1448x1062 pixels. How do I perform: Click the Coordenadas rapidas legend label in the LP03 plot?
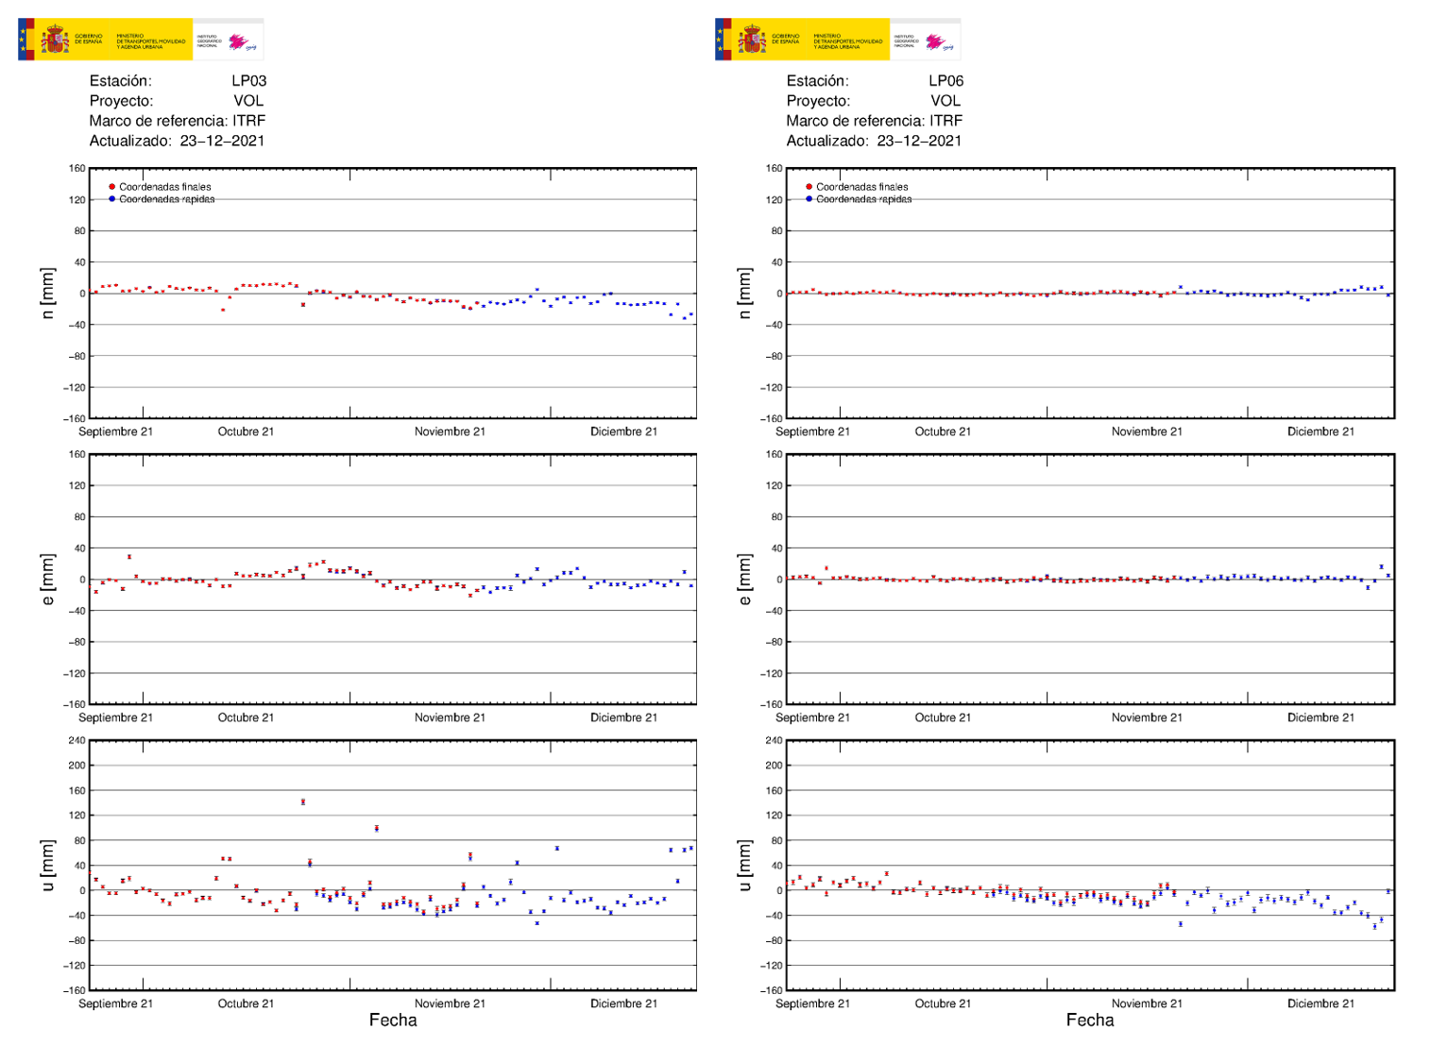point(166,199)
